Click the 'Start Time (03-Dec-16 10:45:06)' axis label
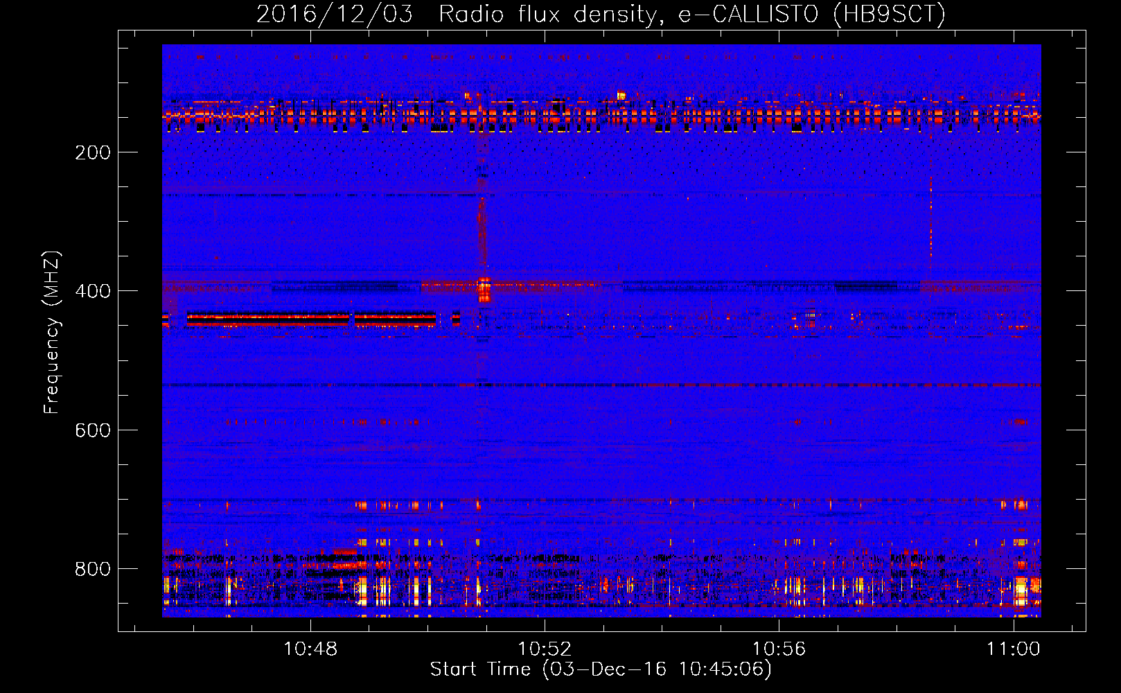The image size is (1121, 693). pos(601,669)
